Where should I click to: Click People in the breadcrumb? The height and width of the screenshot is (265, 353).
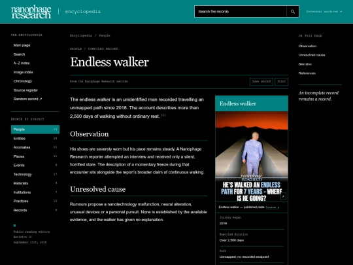coord(105,35)
